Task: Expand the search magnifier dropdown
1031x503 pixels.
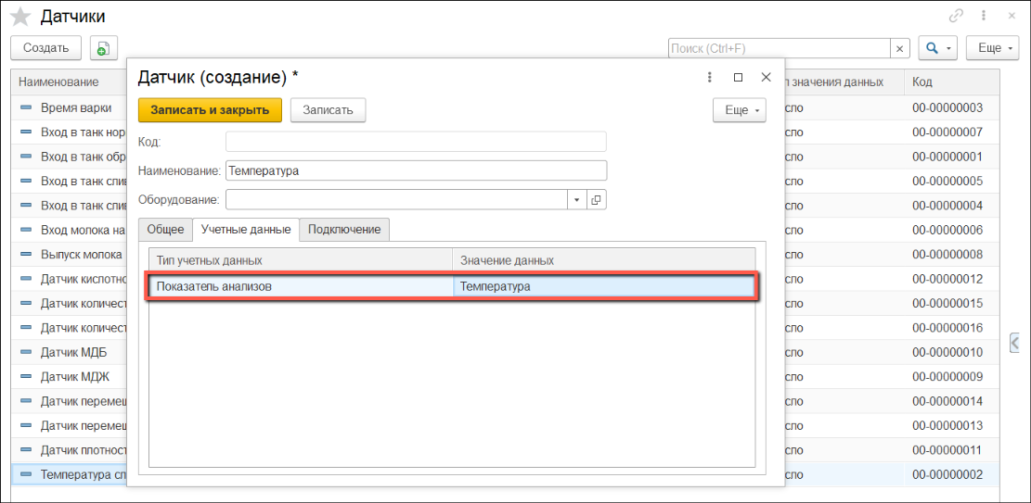Action: click(937, 48)
